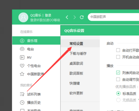Click the 启动 section label
Screen dimensions: 139x111
pos(110,43)
